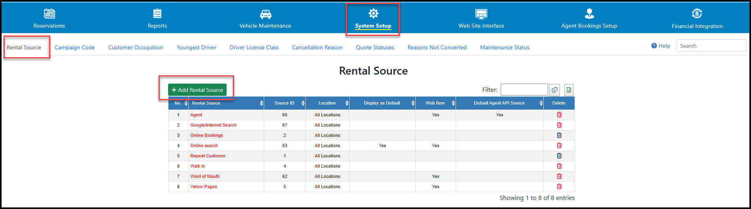
Task: Sort by the Location column
Action: point(327,103)
